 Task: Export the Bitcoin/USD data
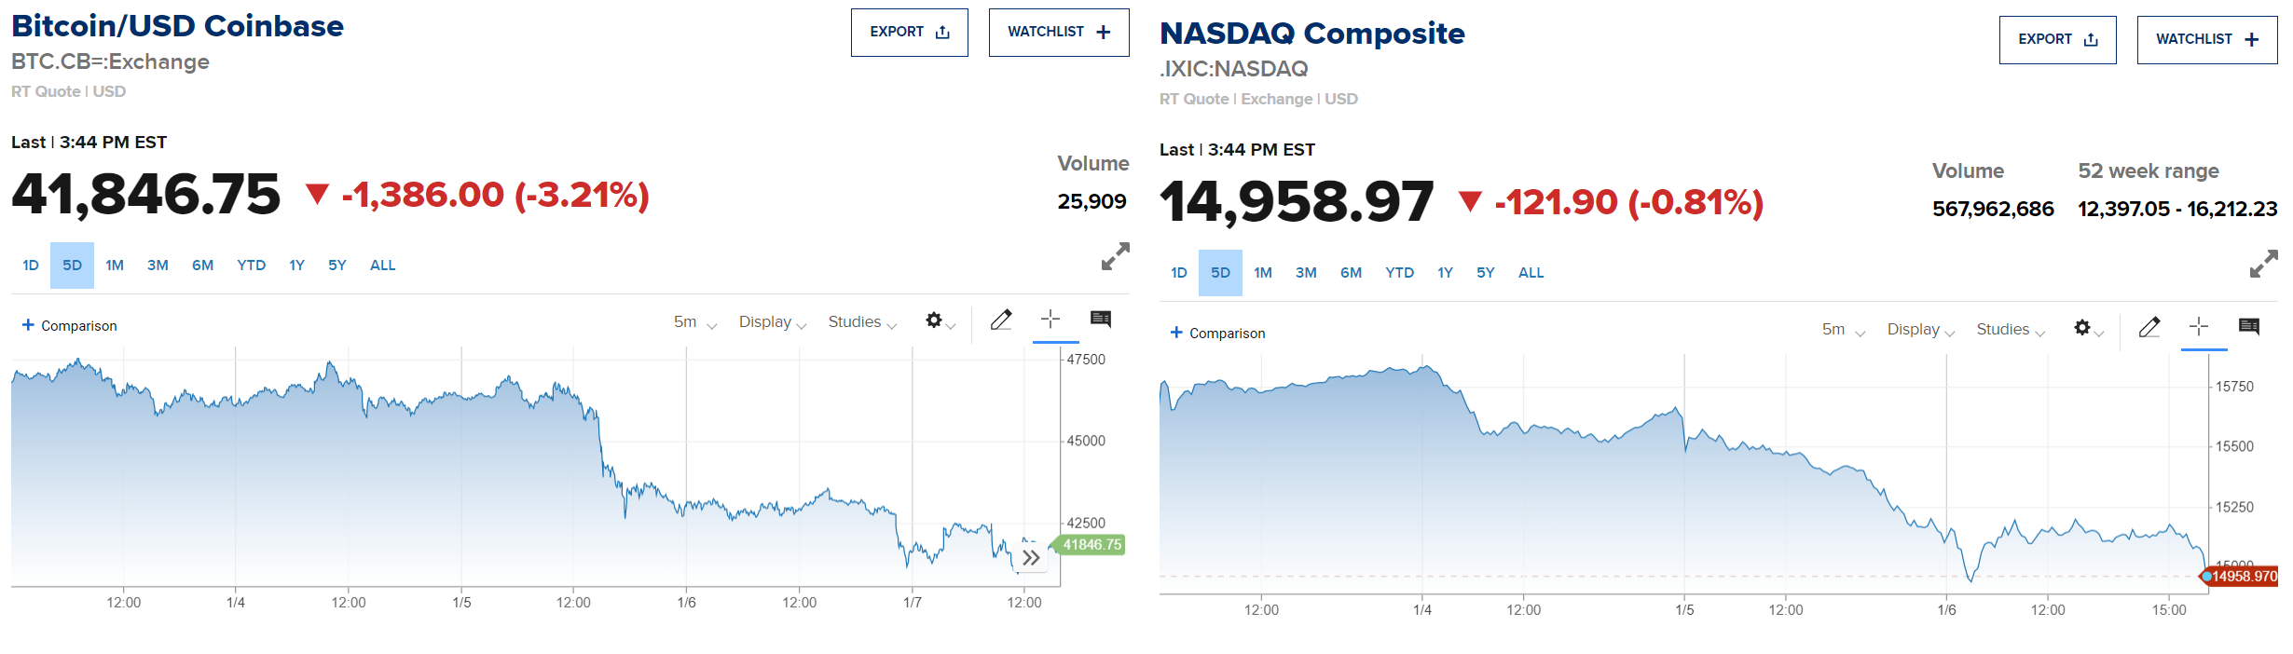click(x=909, y=33)
